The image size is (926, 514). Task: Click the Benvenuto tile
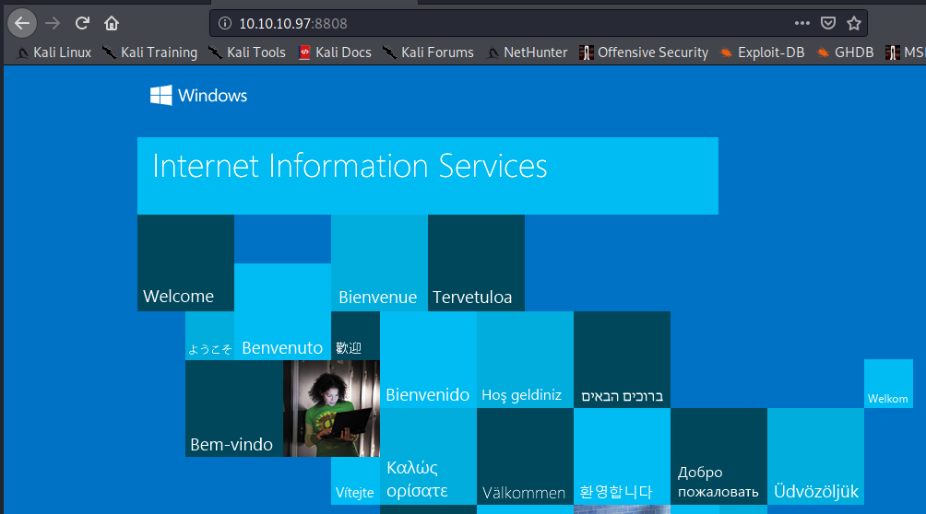point(282,311)
